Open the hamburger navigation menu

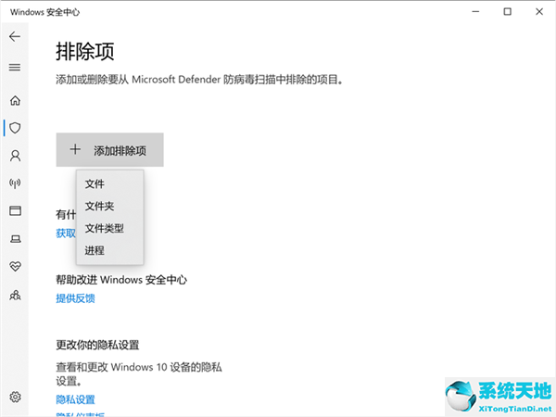click(15, 68)
